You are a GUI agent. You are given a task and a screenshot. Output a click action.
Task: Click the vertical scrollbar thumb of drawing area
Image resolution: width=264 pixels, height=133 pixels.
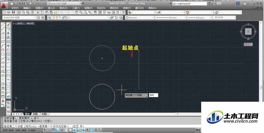tap(261, 88)
